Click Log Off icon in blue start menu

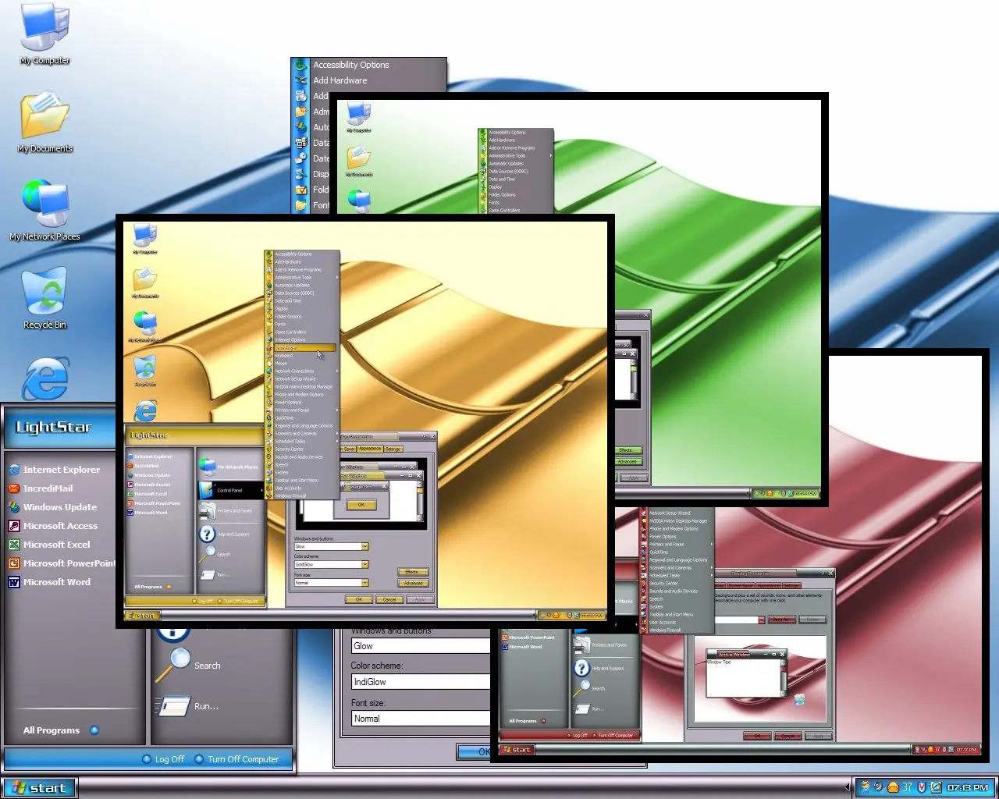tap(147, 759)
